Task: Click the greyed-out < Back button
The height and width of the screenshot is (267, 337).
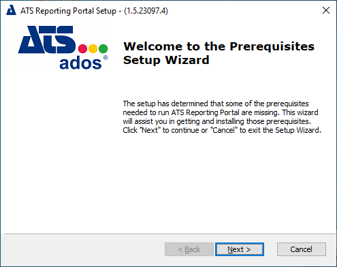Action: 189,249
